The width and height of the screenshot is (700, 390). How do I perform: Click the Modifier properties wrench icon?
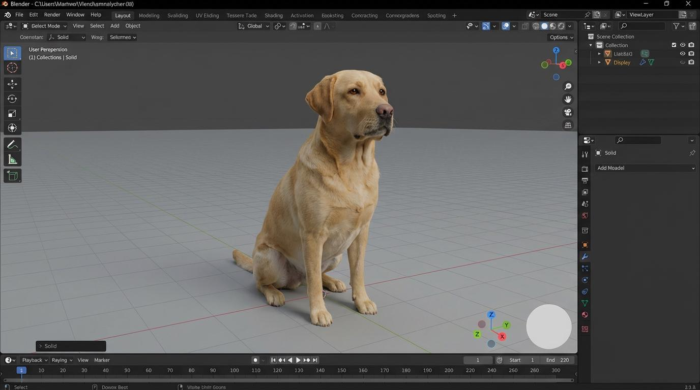[x=585, y=256]
